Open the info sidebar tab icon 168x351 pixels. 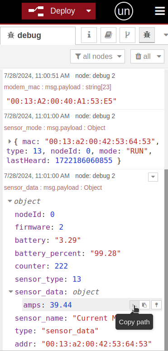(89, 35)
